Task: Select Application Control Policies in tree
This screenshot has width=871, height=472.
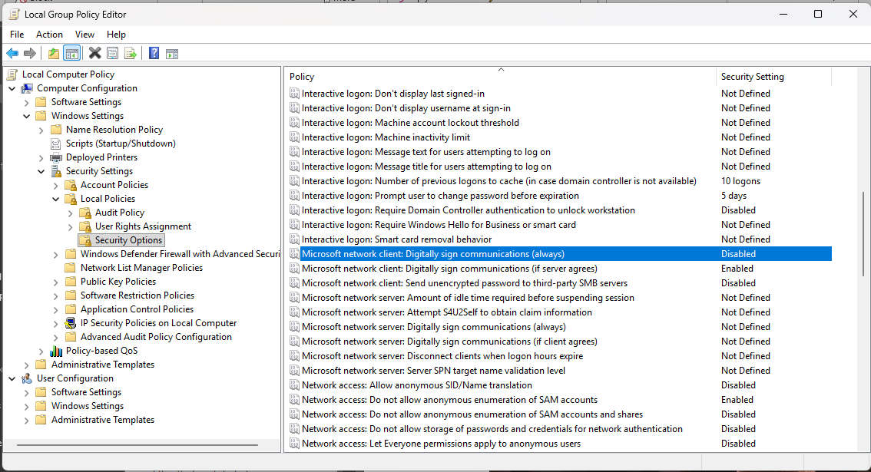Action: click(x=137, y=309)
